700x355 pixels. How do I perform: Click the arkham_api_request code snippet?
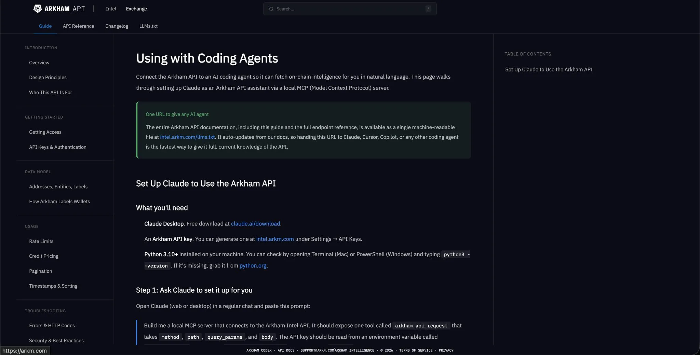coord(421,326)
